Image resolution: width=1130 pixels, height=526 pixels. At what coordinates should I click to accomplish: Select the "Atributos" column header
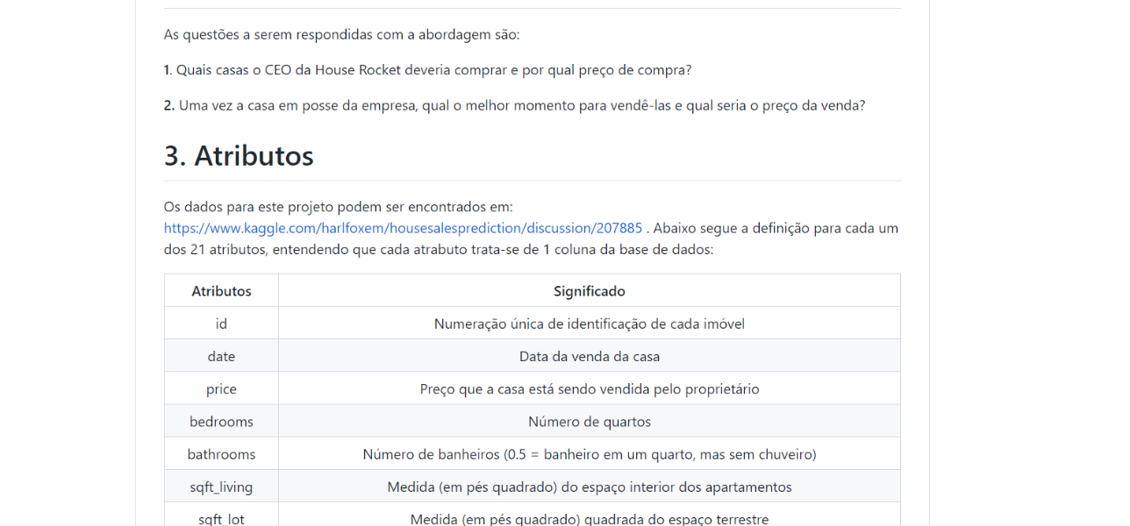[x=221, y=291]
